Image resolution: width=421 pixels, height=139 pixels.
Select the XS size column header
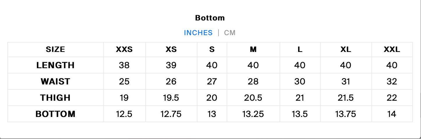(x=171, y=50)
